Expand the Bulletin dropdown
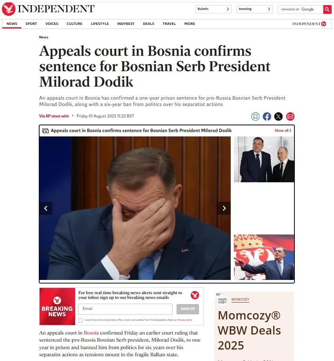 click(x=213, y=9)
